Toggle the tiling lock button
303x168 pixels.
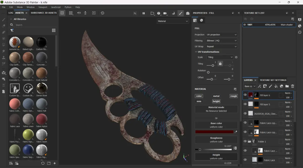click(220, 64)
